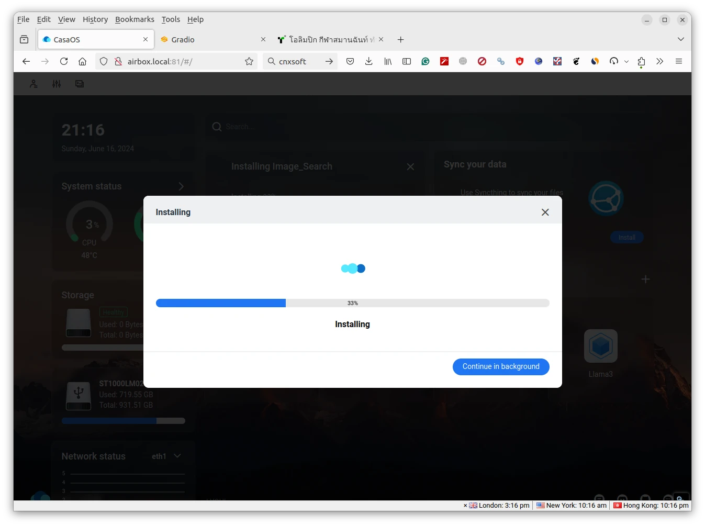Open the Edit menu
Viewport: 705px width, 526px height.
(44, 19)
